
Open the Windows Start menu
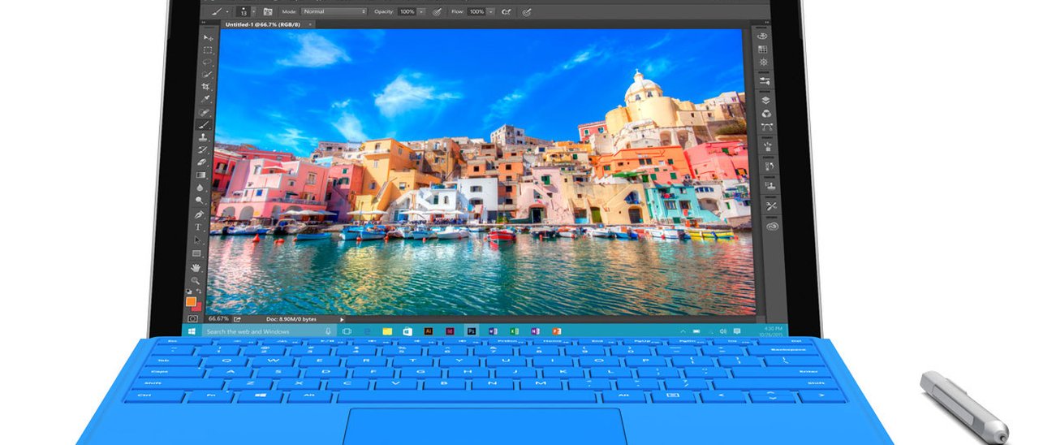tap(192, 331)
